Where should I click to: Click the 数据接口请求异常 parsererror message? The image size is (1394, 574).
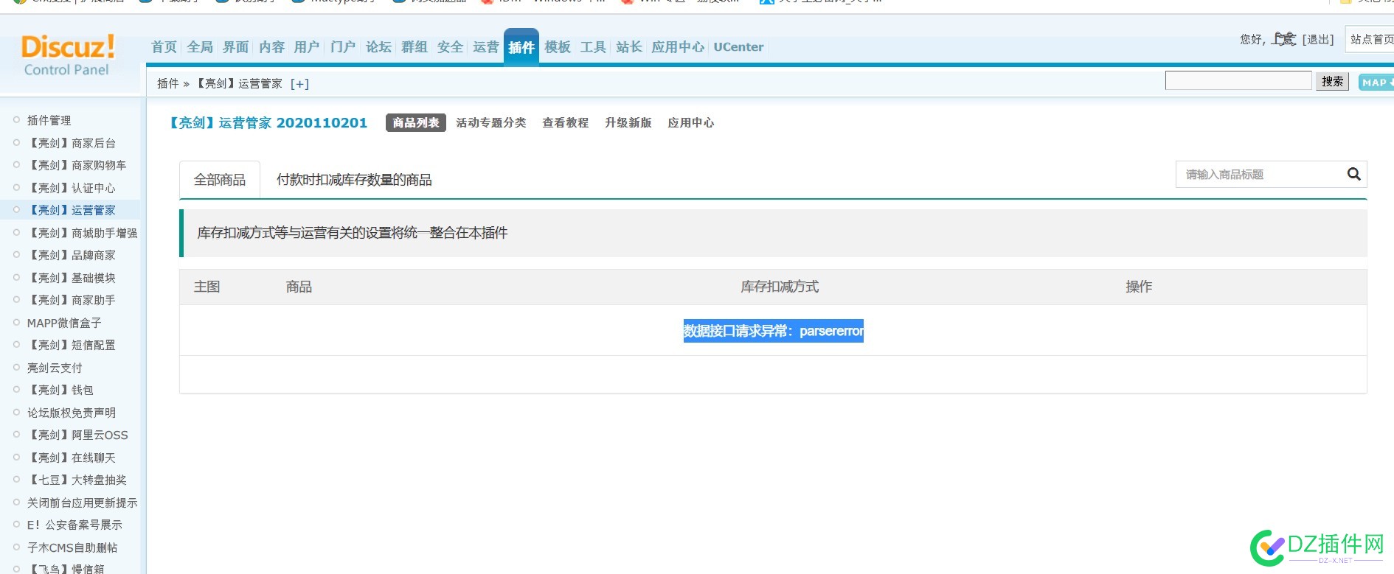click(773, 331)
